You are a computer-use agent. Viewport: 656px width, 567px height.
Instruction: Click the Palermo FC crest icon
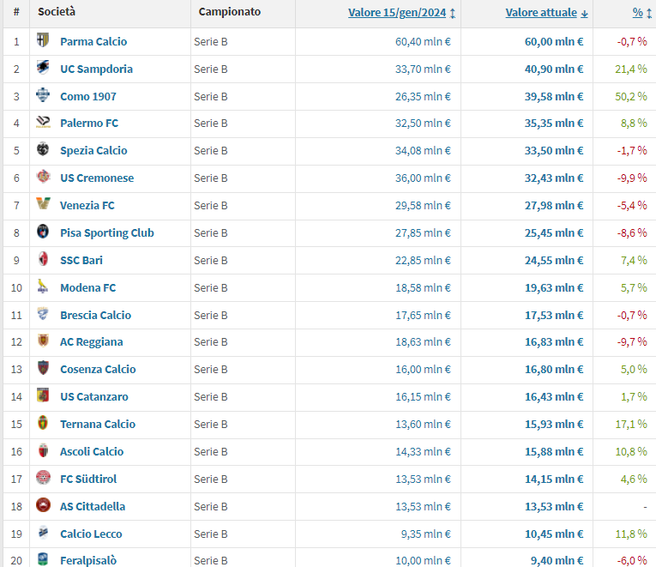pyautogui.click(x=43, y=123)
